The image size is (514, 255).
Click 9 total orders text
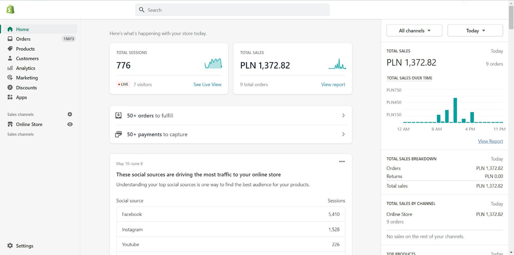(254, 84)
